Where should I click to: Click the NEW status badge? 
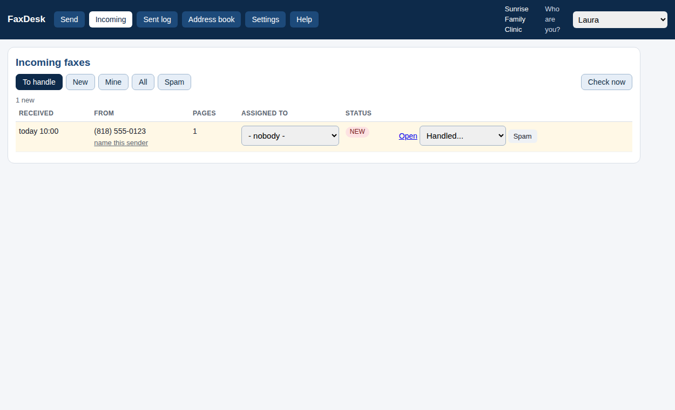(x=357, y=132)
